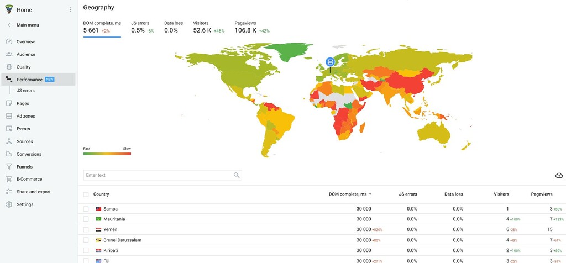Click the cloud download export icon
566x263 pixels.
tap(559, 175)
